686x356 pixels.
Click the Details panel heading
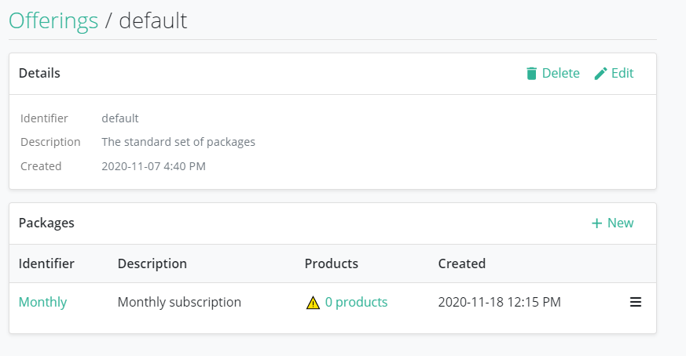39,73
